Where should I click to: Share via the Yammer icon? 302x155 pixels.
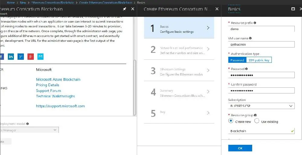click(x=21, y=56)
